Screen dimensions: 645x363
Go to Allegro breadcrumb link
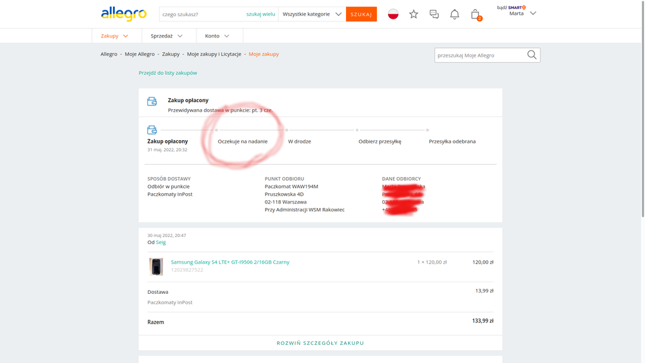109,54
